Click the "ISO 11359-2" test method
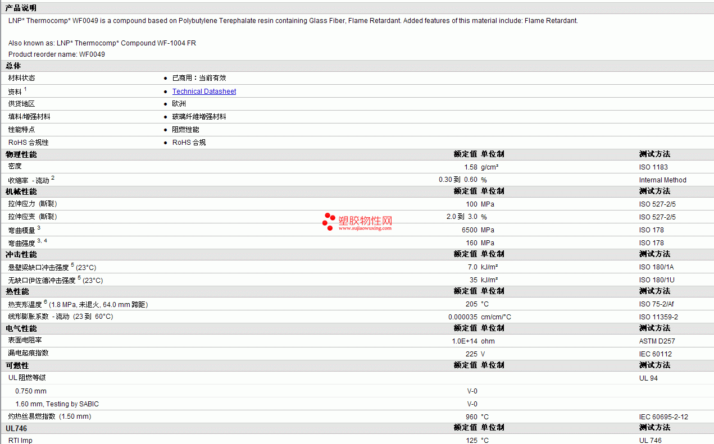Viewport: 714px width, 444px height. [x=658, y=317]
